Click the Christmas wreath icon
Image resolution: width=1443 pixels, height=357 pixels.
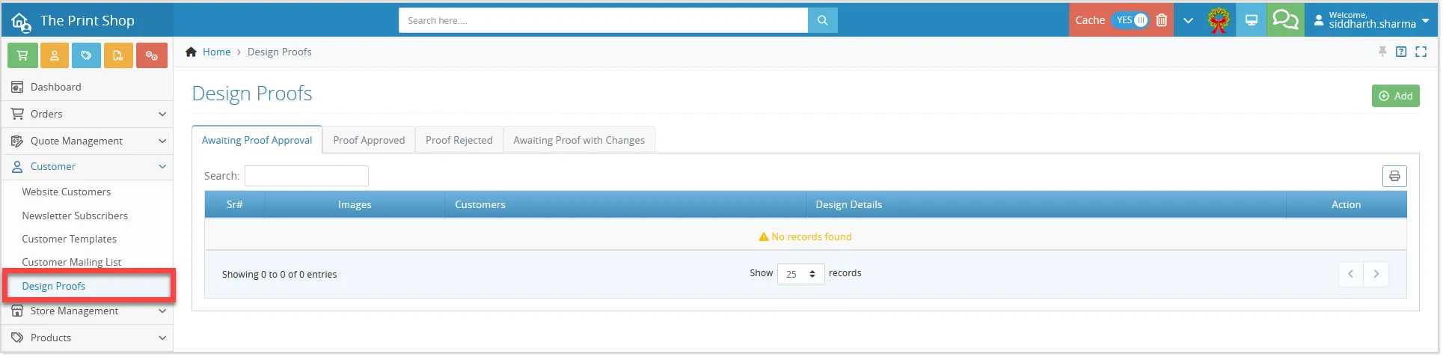tap(1219, 20)
